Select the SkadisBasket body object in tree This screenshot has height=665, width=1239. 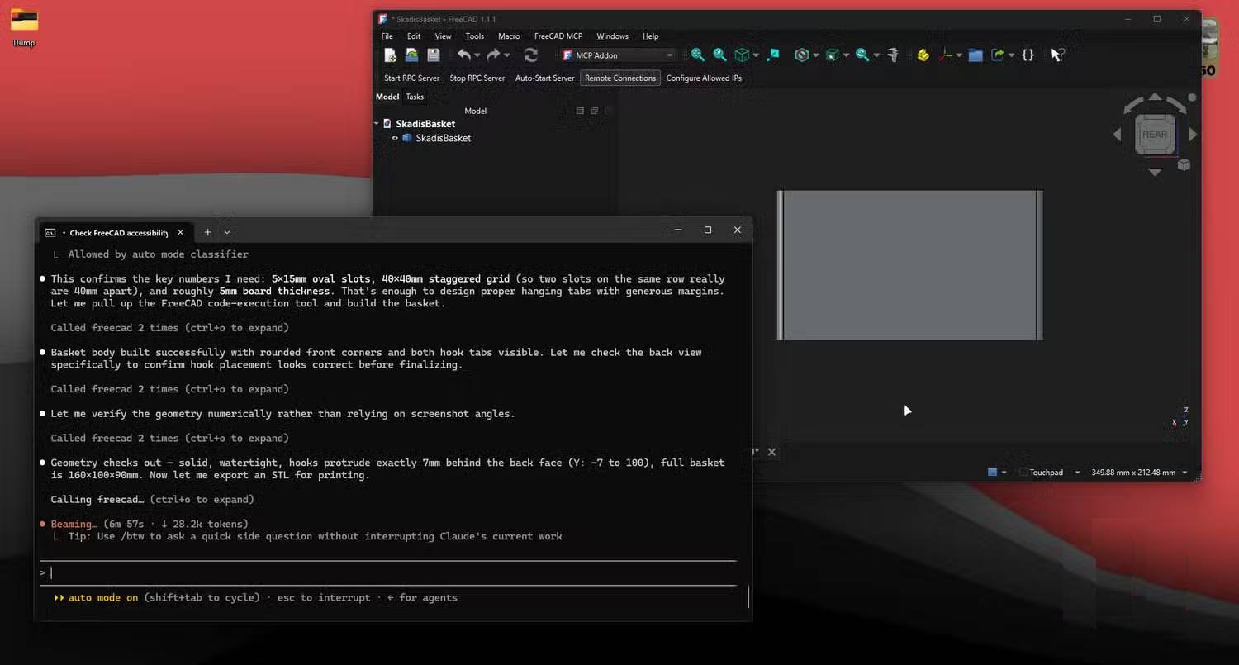pyautogui.click(x=443, y=138)
